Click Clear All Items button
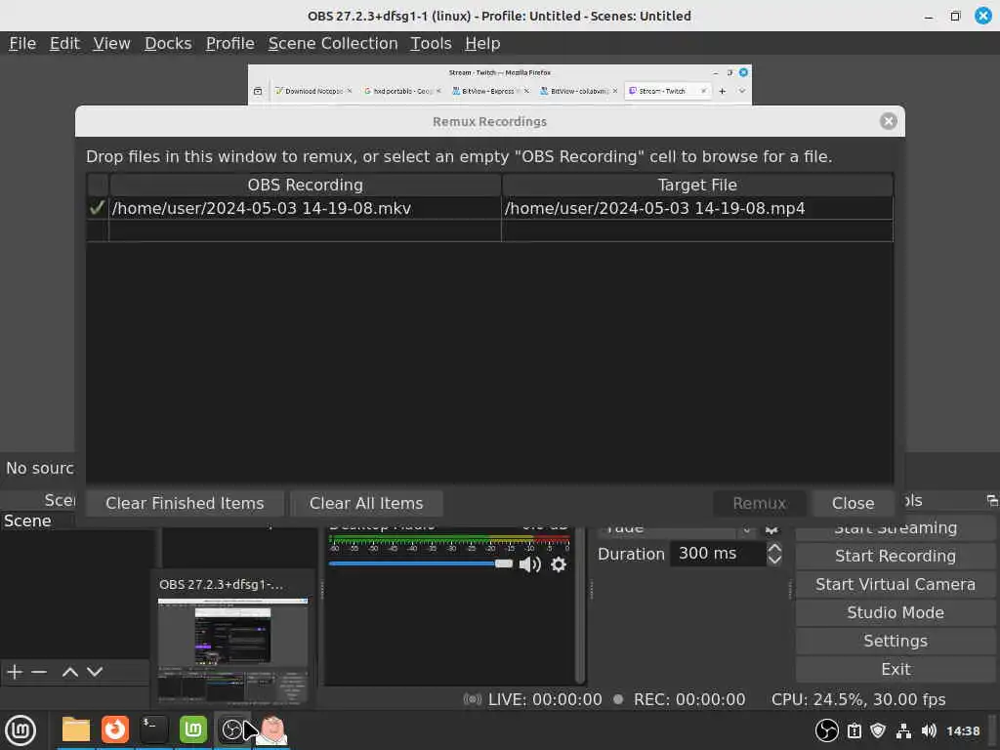The height and width of the screenshot is (750, 1000). (366, 503)
